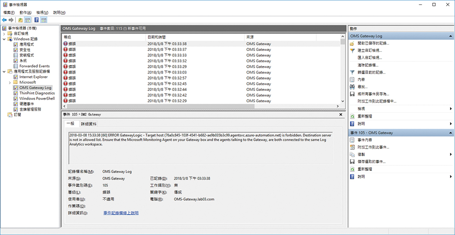
Task: Select the event dated 下午 03:32:57
Action: 201,78
